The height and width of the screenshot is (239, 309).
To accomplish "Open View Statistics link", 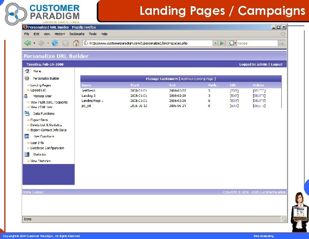I will tap(41, 161).
